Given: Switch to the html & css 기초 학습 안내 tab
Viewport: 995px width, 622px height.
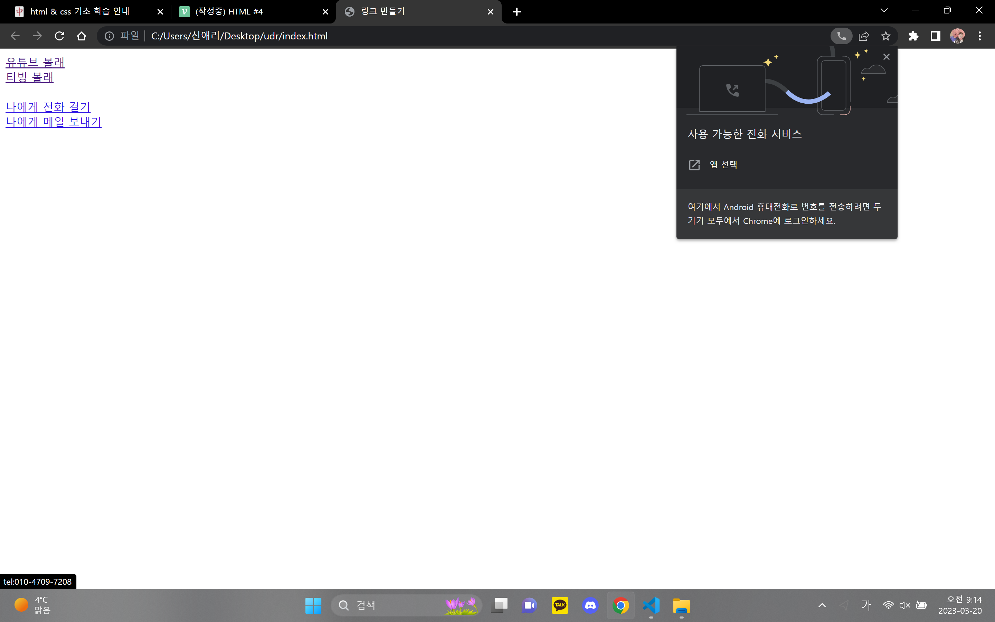Looking at the screenshot, I should tap(80, 11).
